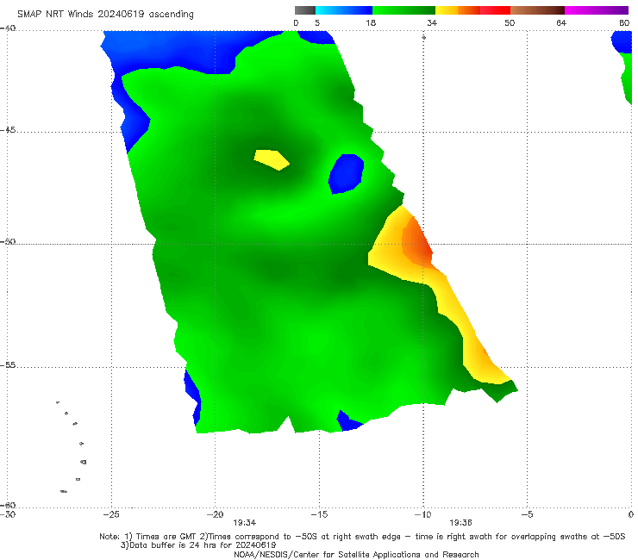Click the longitude label -20
The image size is (638, 560).
(x=215, y=515)
